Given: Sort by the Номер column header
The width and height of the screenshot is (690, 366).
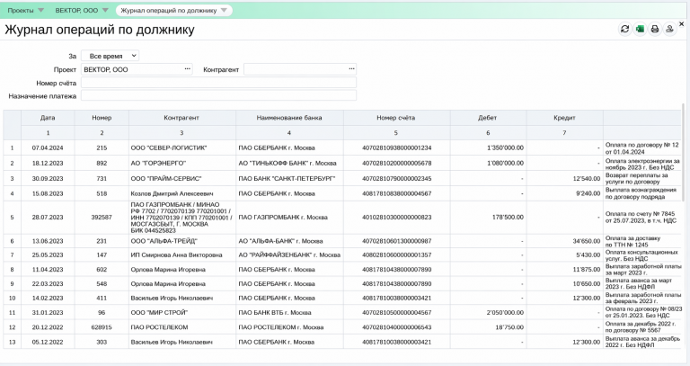Looking at the screenshot, I should pos(102,118).
